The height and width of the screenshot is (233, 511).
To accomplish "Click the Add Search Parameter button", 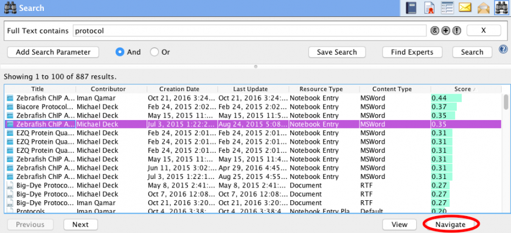I will (x=53, y=52).
